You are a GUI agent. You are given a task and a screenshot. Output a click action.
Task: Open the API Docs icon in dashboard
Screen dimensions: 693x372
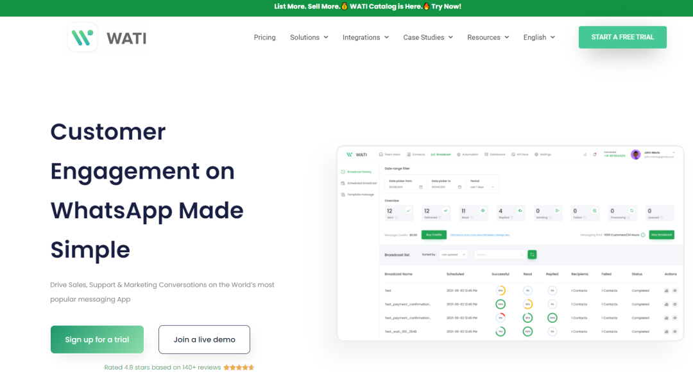coord(513,155)
